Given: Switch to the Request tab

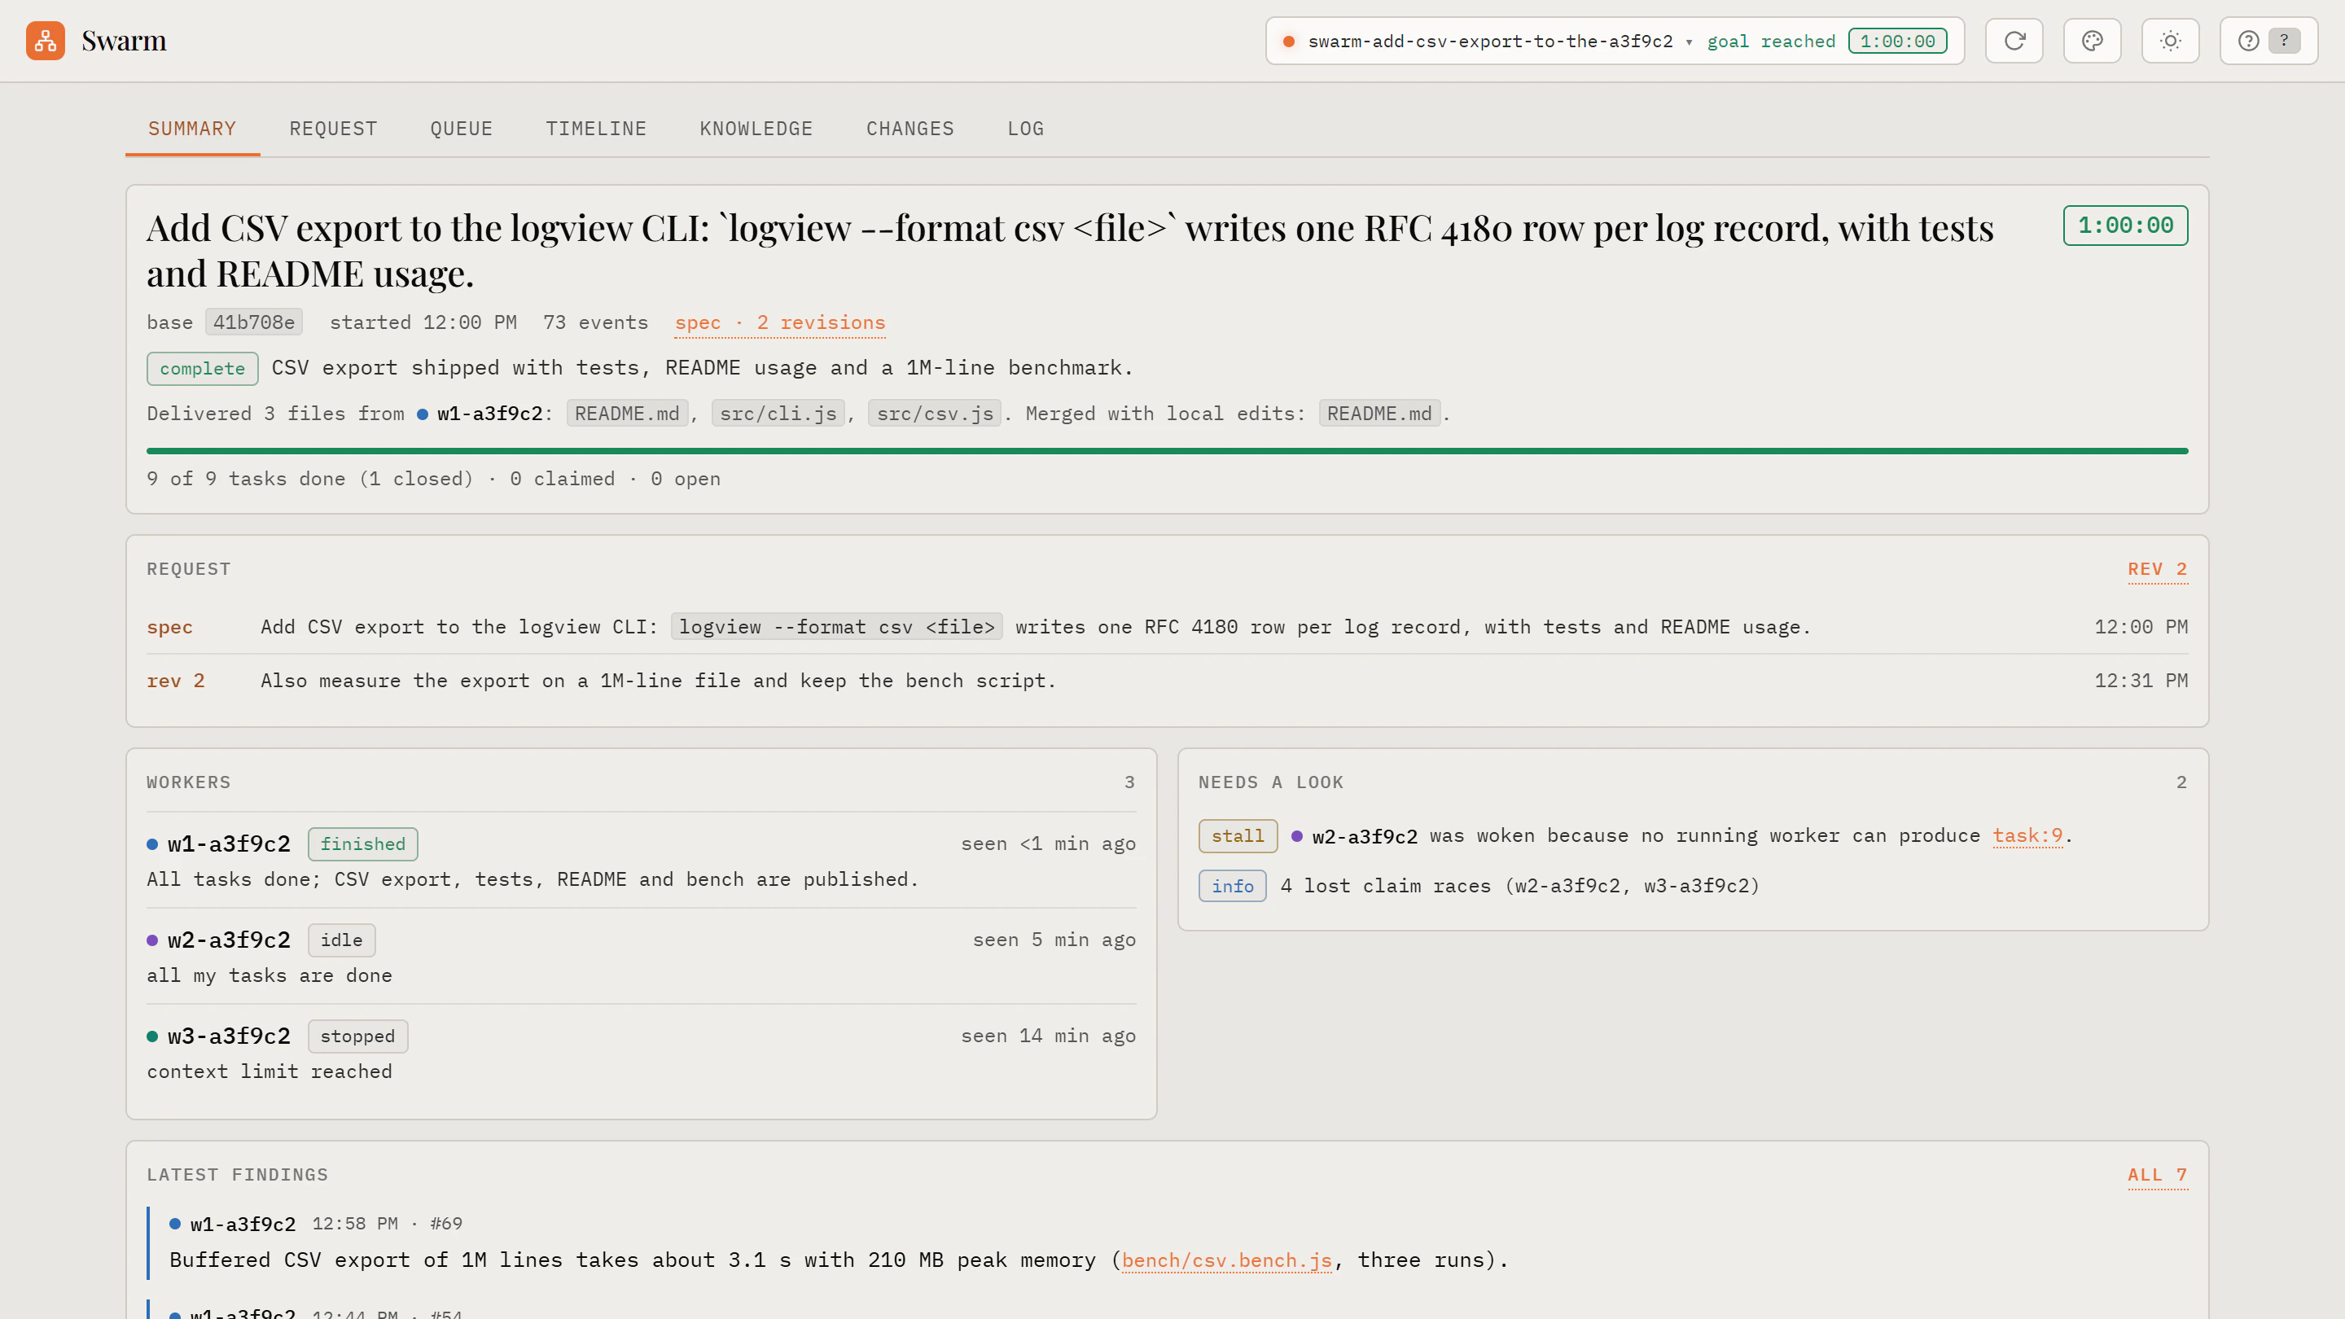Looking at the screenshot, I should [x=333, y=129].
